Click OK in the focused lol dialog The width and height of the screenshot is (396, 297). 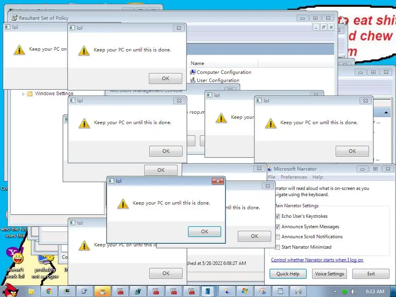click(x=205, y=232)
